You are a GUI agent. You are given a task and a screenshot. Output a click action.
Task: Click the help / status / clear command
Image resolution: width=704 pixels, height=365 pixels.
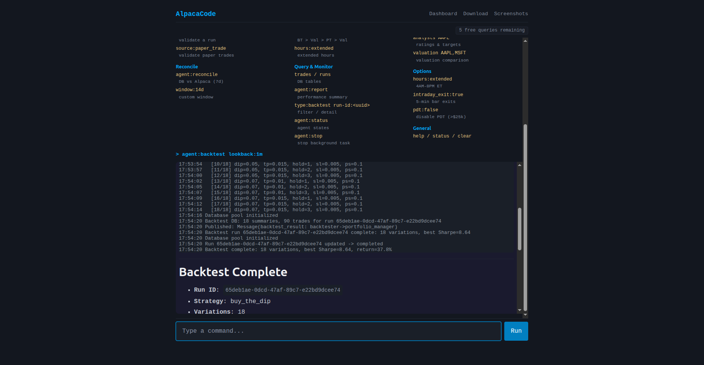pyautogui.click(x=442, y=136)
